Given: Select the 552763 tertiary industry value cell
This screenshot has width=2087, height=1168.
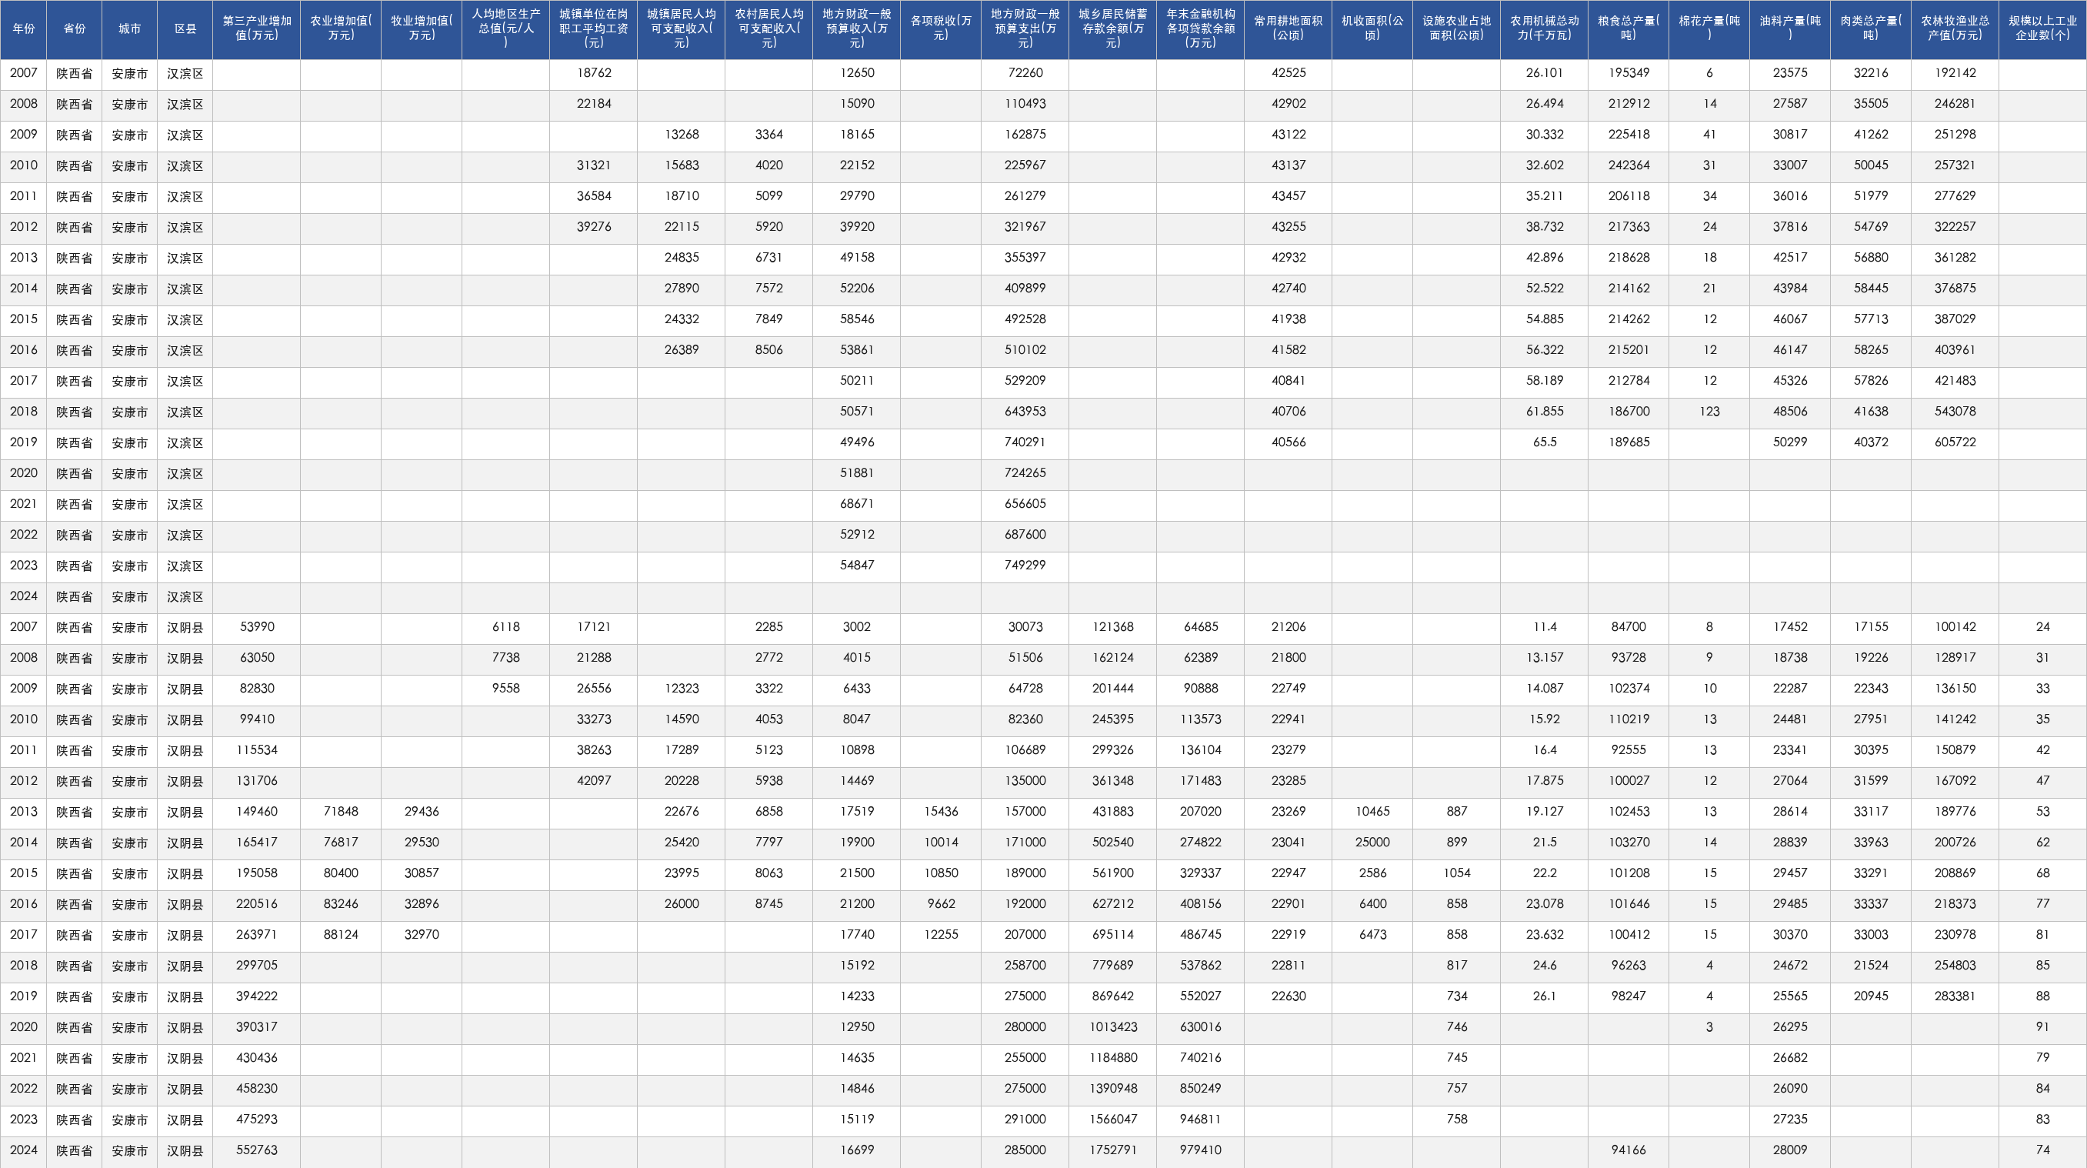Looking at the screenshot, I should [257, 1151].
